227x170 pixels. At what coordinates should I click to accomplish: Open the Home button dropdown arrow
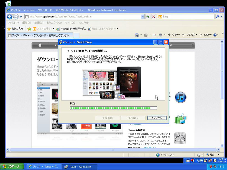point(141,35)
